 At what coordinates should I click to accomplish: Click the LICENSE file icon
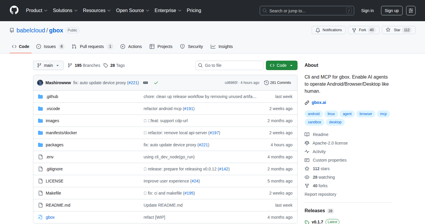pyautogui.click(x=40, y=181)
